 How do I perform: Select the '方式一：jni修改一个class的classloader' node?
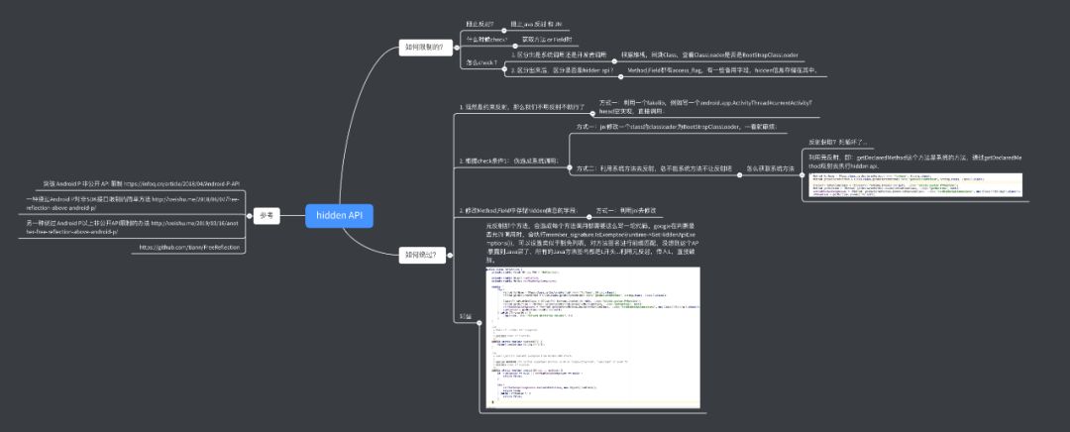pos(677,127)
